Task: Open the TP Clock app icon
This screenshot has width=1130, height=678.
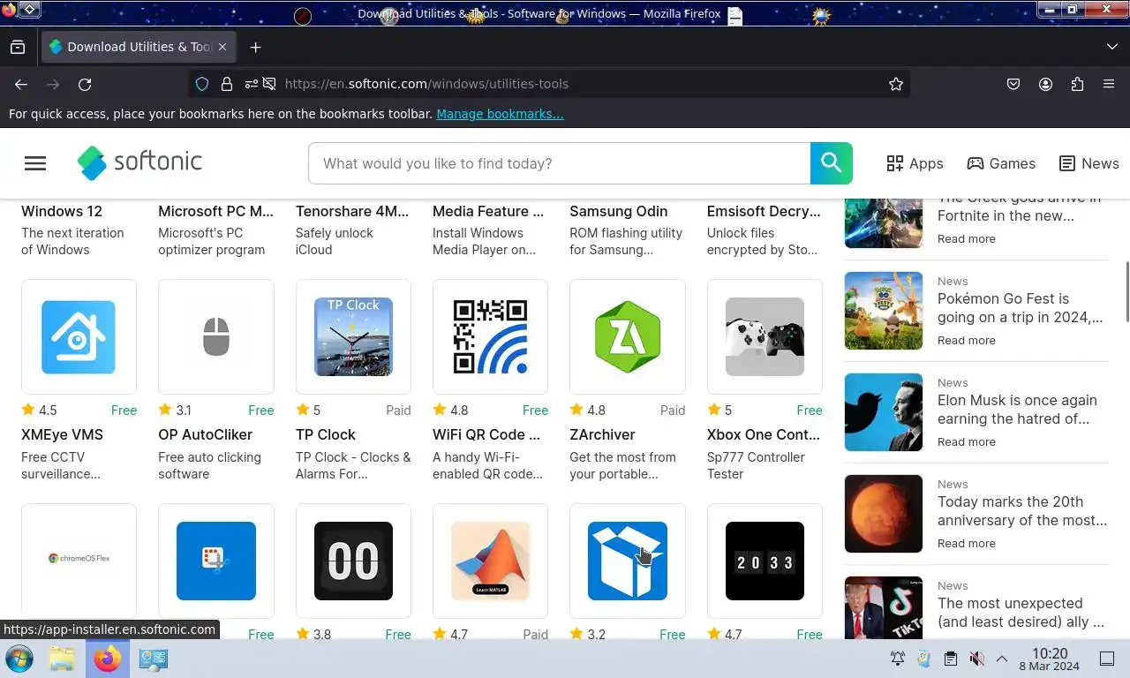Action: click(353, 336)
